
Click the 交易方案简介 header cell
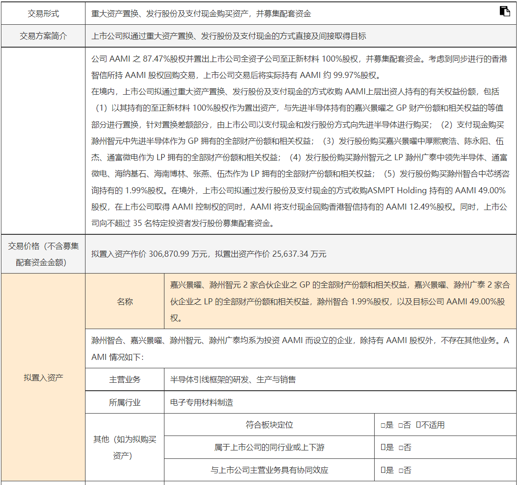[43, 36]
